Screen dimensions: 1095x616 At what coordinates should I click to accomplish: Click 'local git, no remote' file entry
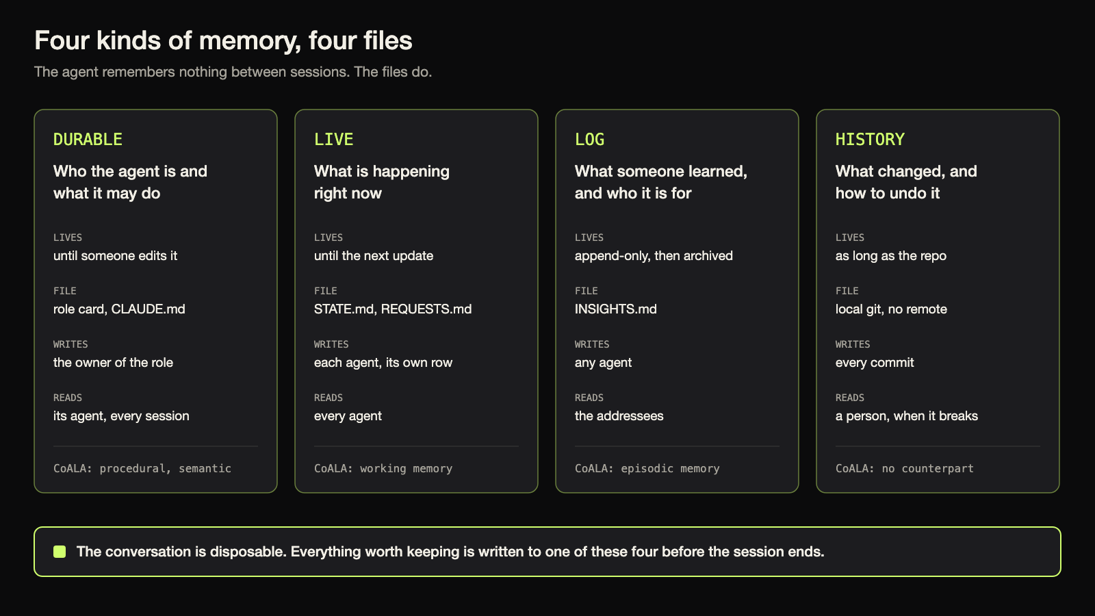[891, 309]
